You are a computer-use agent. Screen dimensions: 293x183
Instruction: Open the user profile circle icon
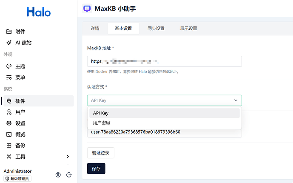[x=58, y=175]
